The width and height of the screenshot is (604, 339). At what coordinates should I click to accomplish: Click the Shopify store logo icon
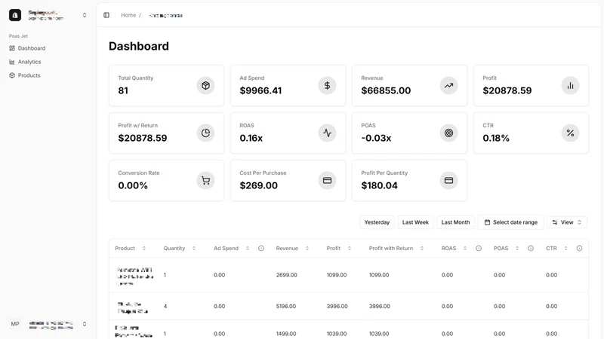pos(15,15)
